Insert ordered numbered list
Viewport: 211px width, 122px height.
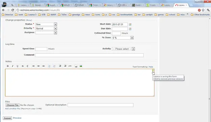[54, 66]
